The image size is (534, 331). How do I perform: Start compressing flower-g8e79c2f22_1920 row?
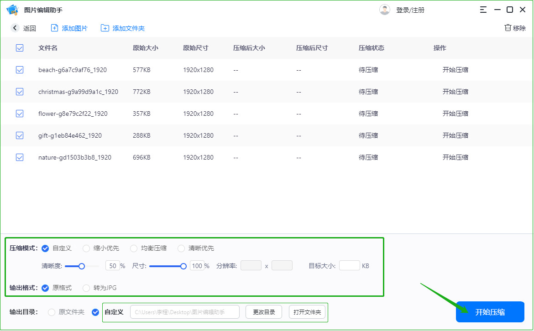(455, 114)
